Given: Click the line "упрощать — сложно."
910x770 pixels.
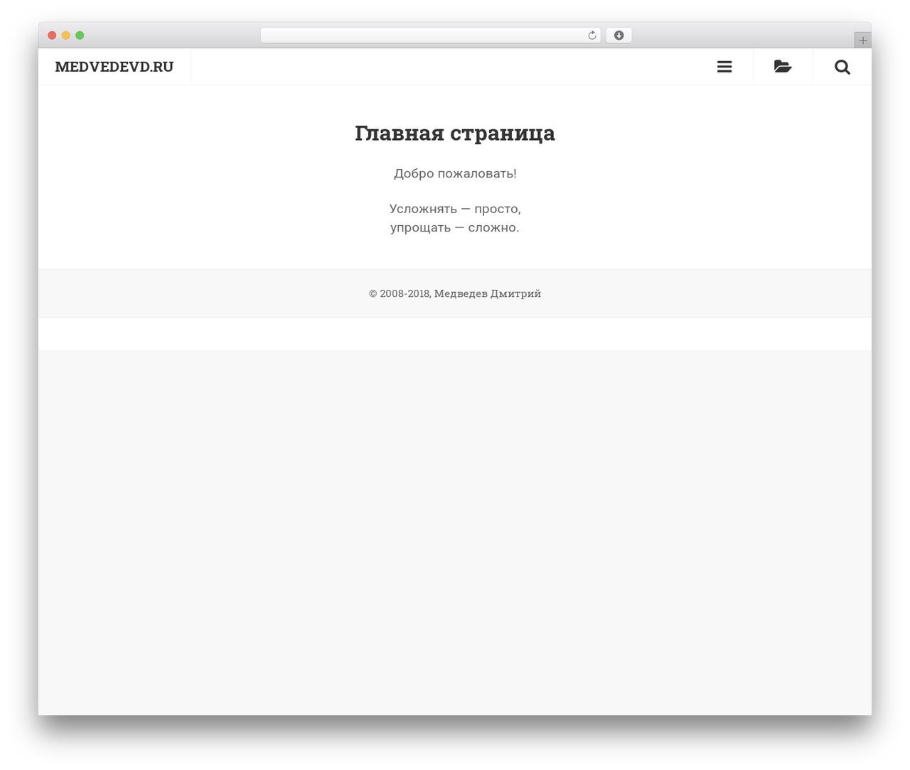Looking at the screenshot, I should (x=455, y=228).
